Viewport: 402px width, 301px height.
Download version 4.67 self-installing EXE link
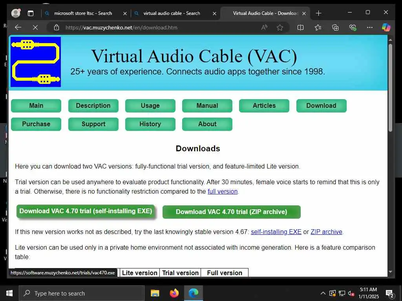point(276,232)
